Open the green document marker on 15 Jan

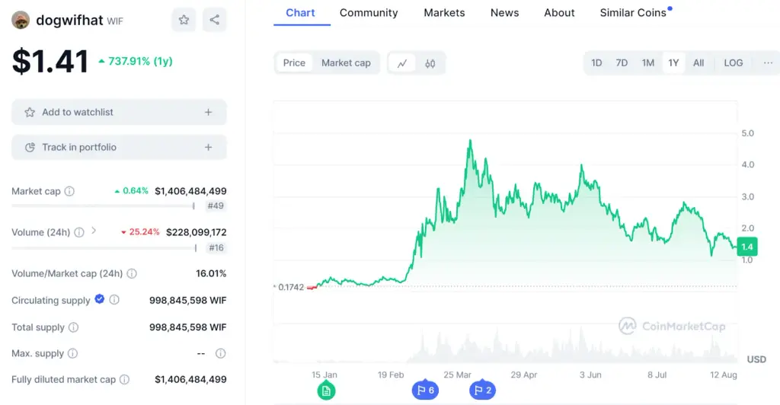pyautogui.click(x=326, y=391)
